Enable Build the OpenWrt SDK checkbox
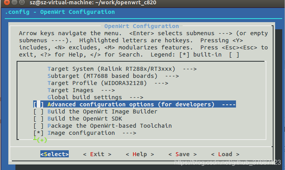The width and height of the screenshot is (285, 170). point(38,119)
